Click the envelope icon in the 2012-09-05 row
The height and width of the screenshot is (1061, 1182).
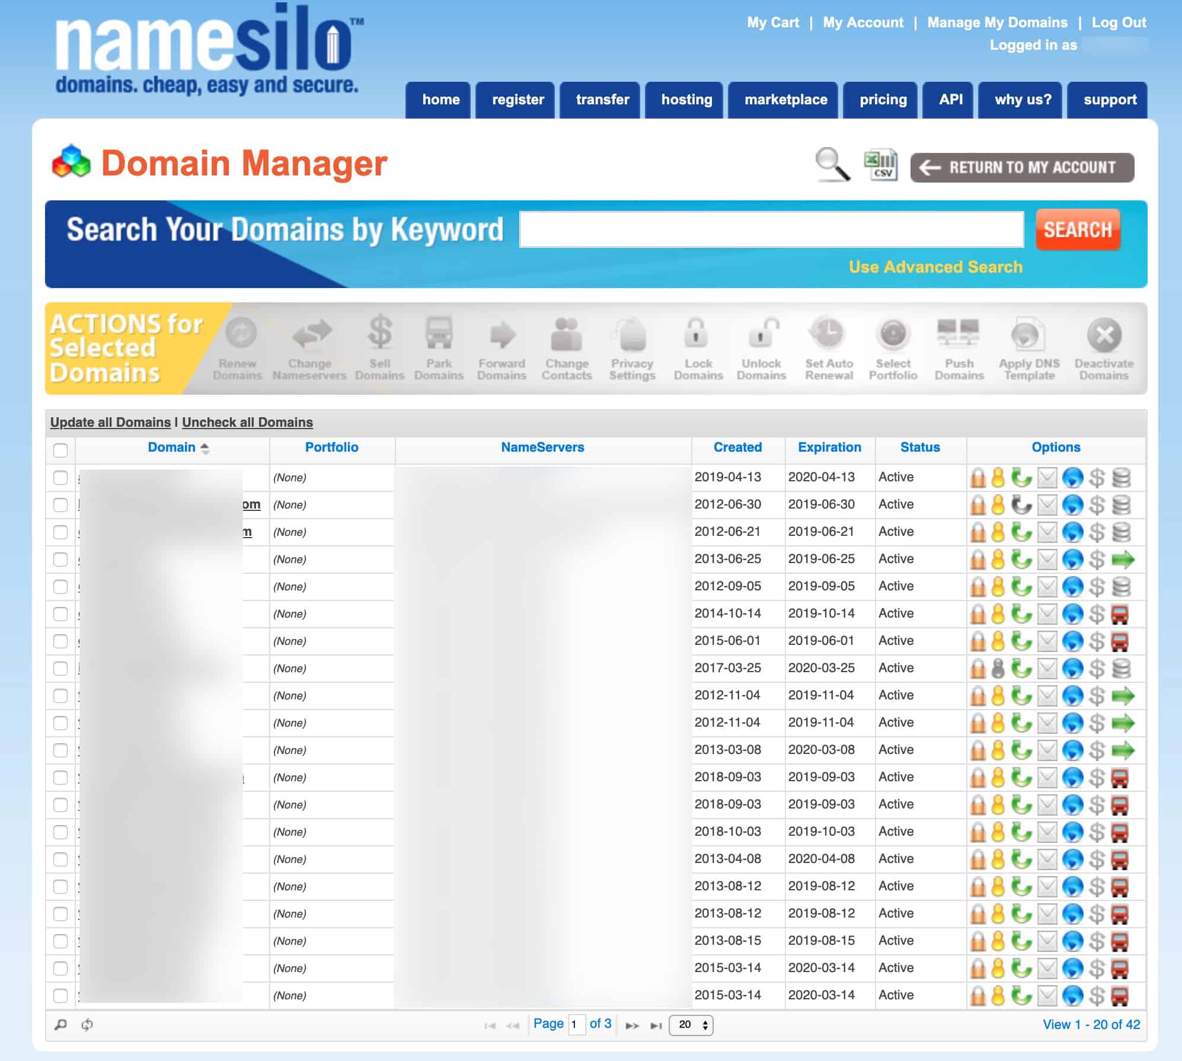click(1047, 587)
